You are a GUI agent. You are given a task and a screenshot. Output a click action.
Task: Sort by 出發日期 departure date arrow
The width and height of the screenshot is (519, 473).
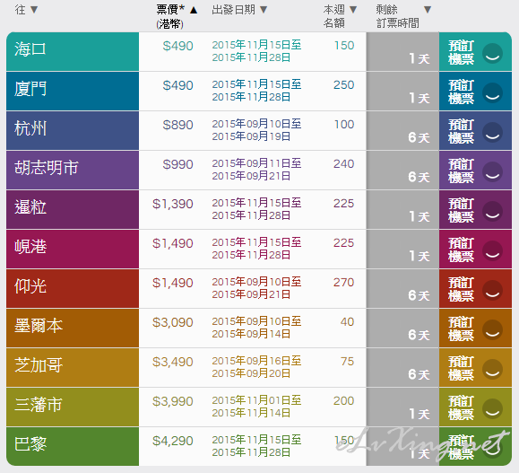pyautogui.click(x=264, y=10)
